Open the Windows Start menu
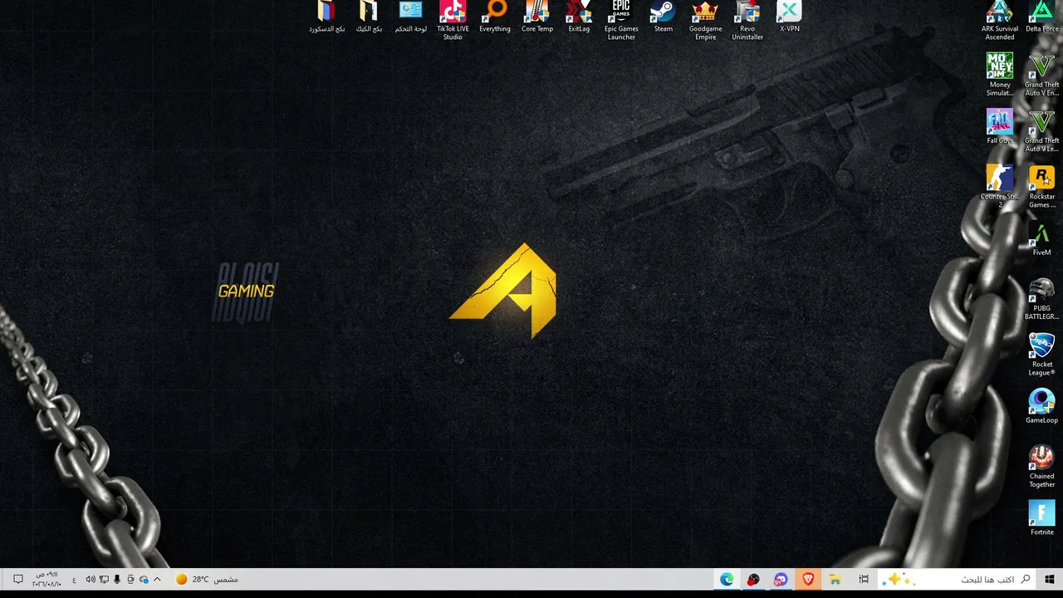The width and height of the screenshot is (1063, 598). [1050, 579]
